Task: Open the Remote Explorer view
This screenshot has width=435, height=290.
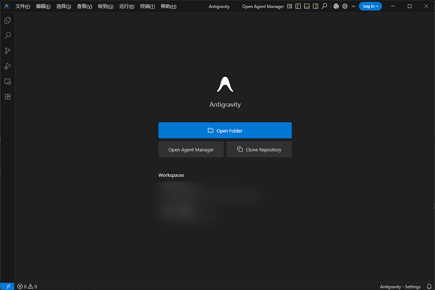Action: [x=8, y=81]
